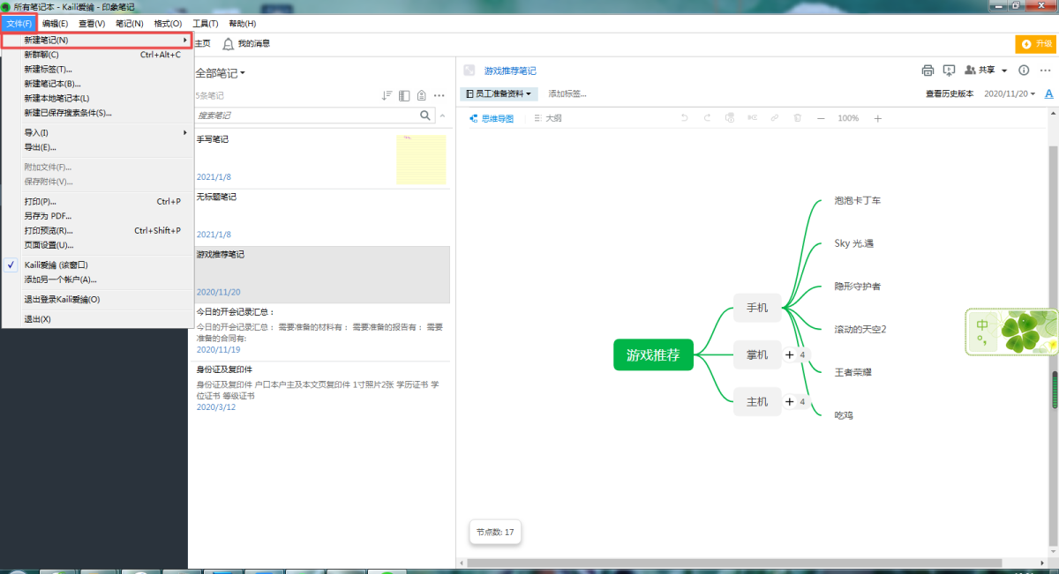The image size is (1059, 574).
Task: Open 我的消息 bell notifications
Action: 245,43
